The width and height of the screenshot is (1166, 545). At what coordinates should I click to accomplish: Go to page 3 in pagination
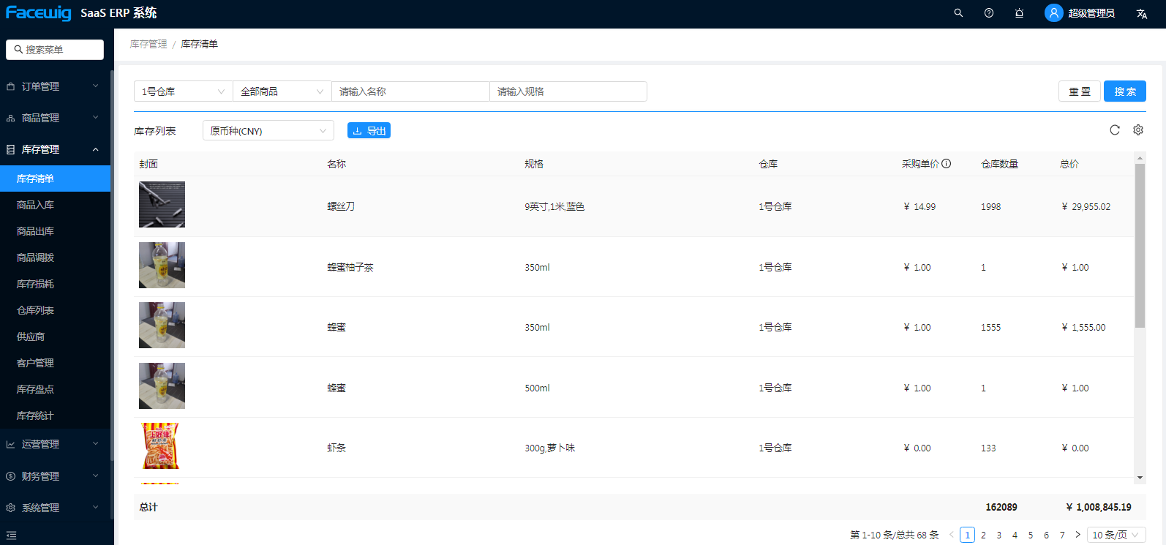point(999,535)
